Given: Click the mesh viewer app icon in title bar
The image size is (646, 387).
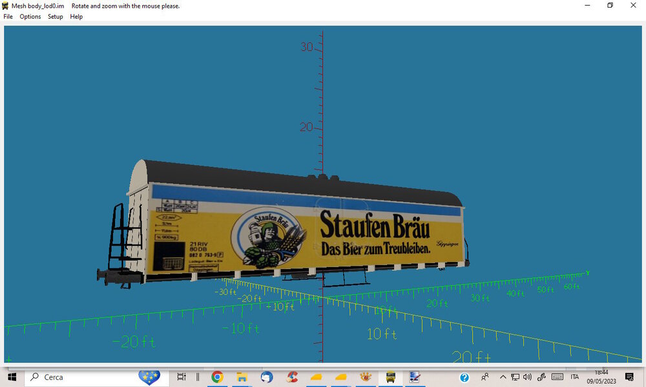Looking at the screenshot, I should (5, 6).
